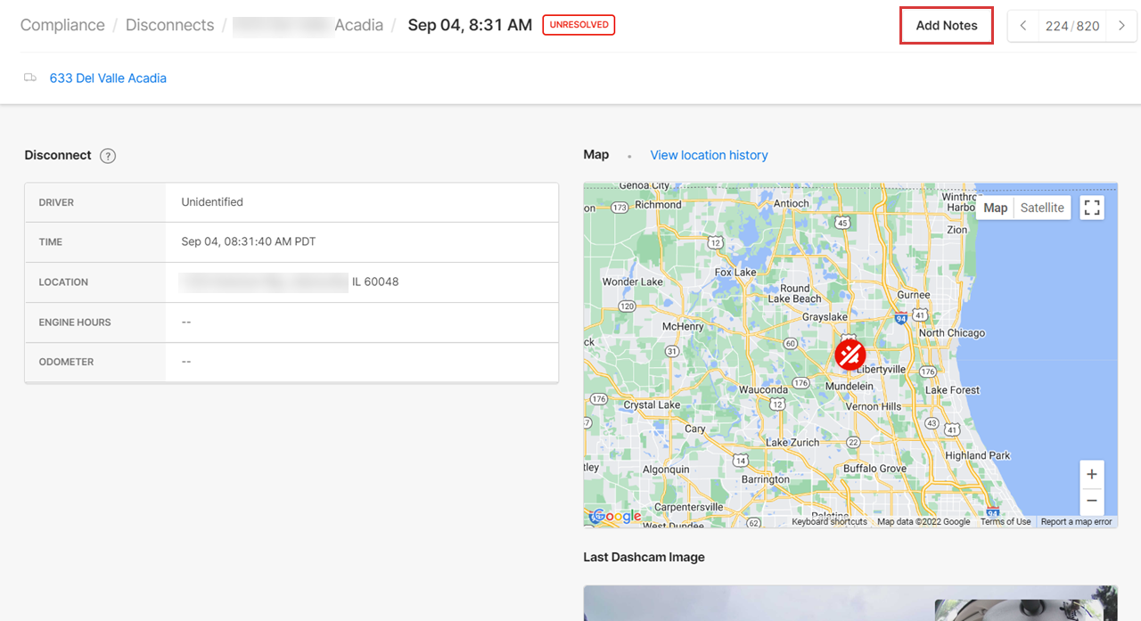
Task: Click Report a map error
Action: pyautogui.click(x=1077, y=522)
